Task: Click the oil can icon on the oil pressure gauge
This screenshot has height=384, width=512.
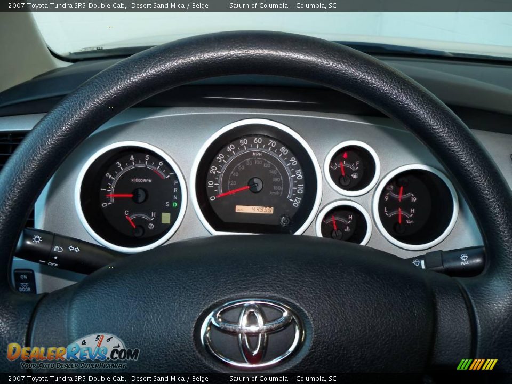Action: [410, 222]
